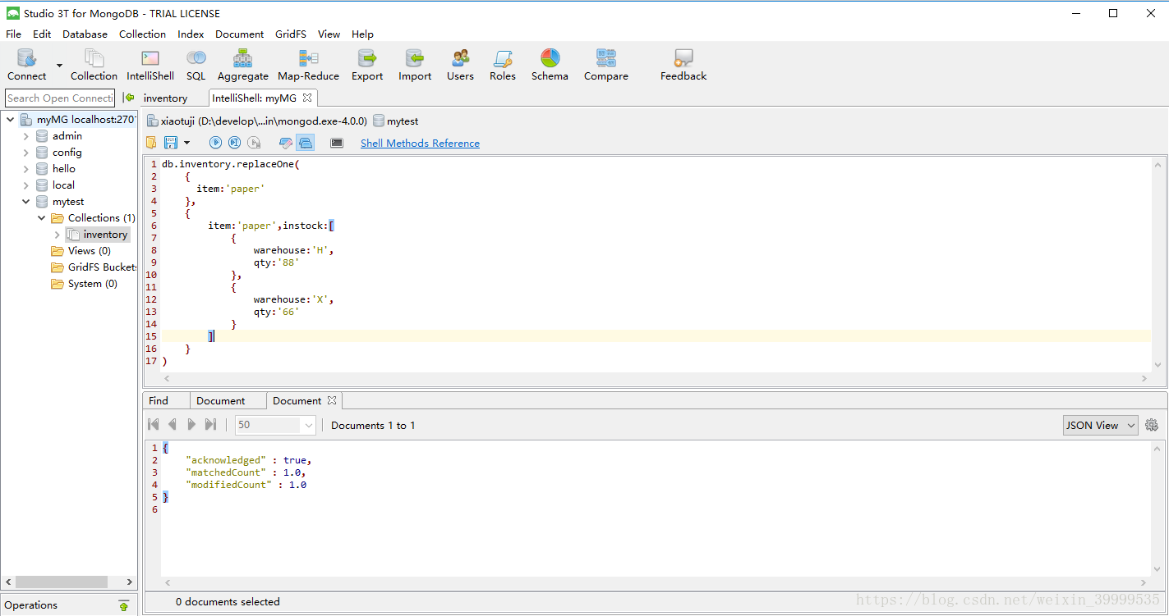Open the Connect dropdown arrow
The width and height of the screenshot is (1169, 616).
coord(59,65)
